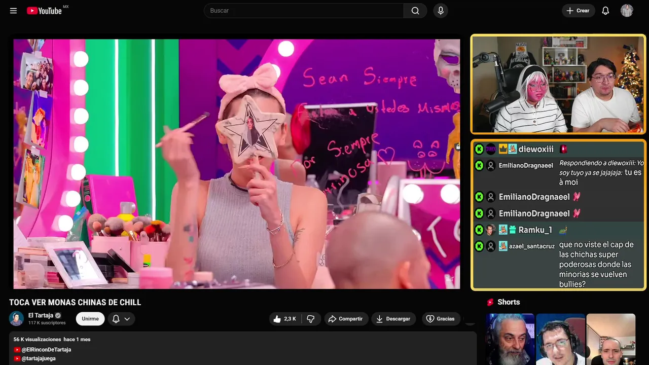Open El Tartaja channel avatar

coord(16,318)
